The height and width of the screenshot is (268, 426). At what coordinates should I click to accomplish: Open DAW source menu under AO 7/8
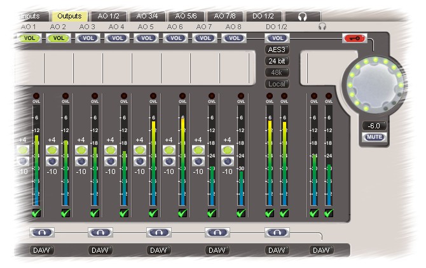pyautogui.click(x=217, y=250)
